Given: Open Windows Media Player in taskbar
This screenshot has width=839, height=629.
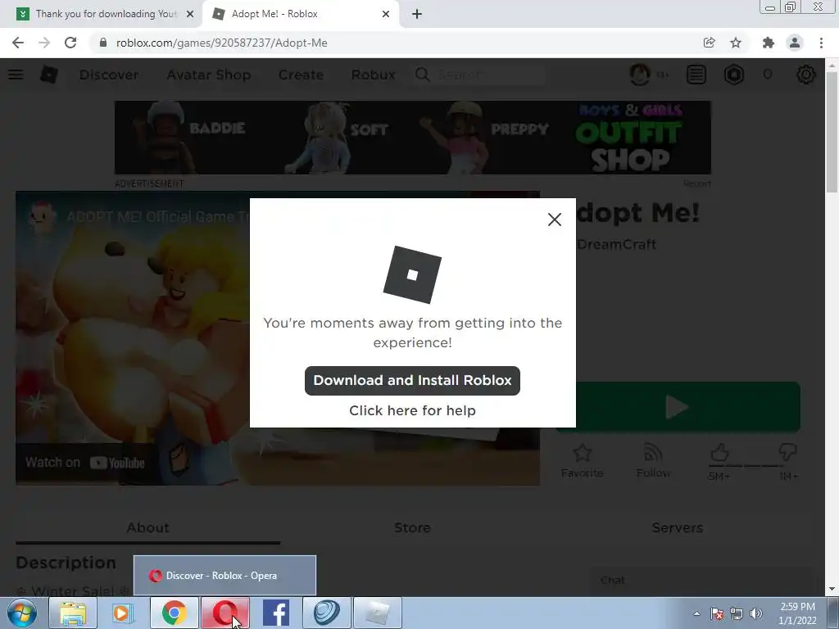Looking at the screenshot, I should click(x=122, y=613).
